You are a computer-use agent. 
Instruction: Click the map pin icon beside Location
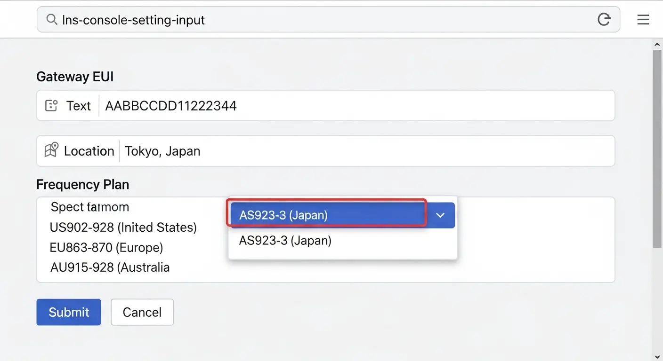51,151
